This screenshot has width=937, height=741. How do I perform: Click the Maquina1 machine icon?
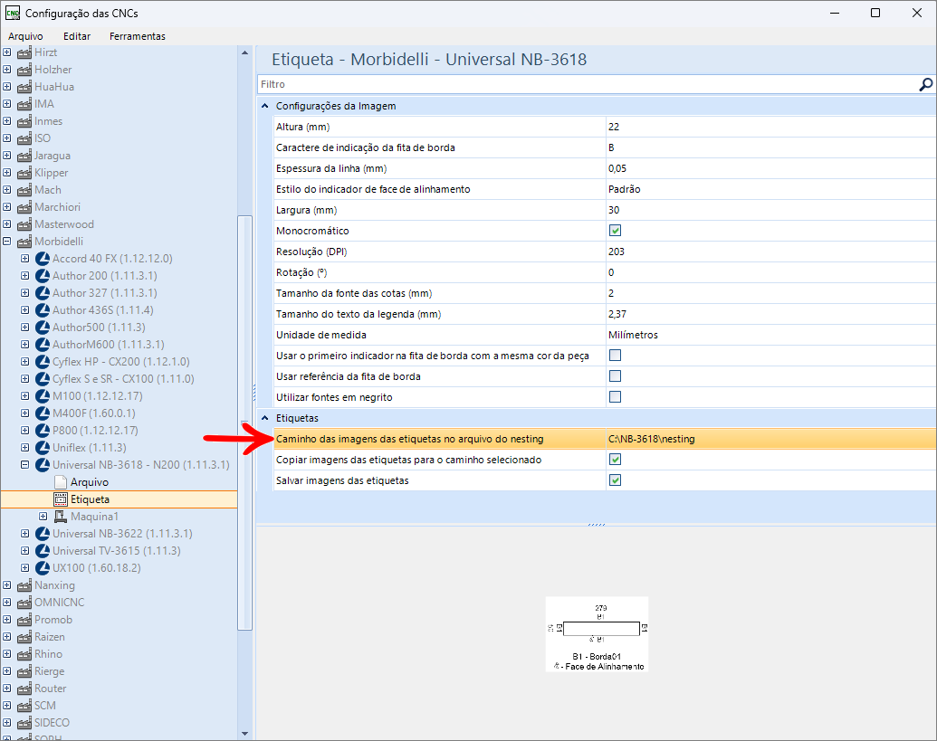tap(61, 517)
